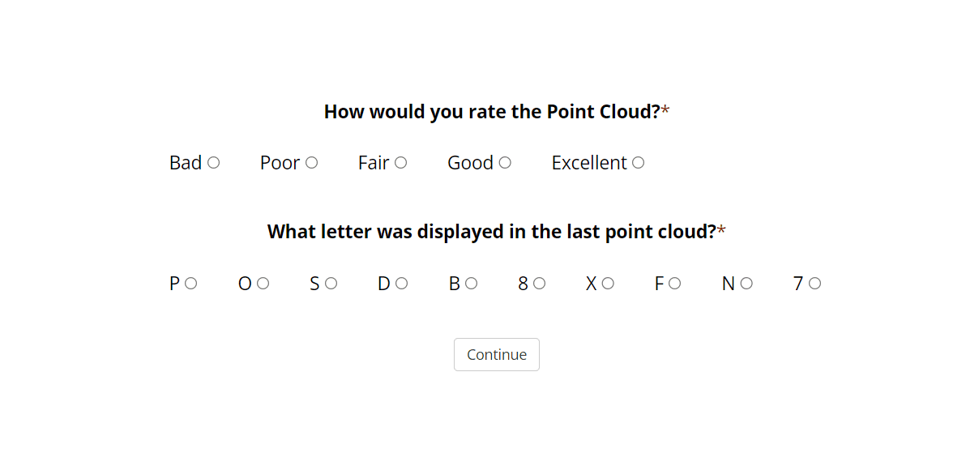Select Good as the rating
This screenshot has height=466, width=966.
505,163
